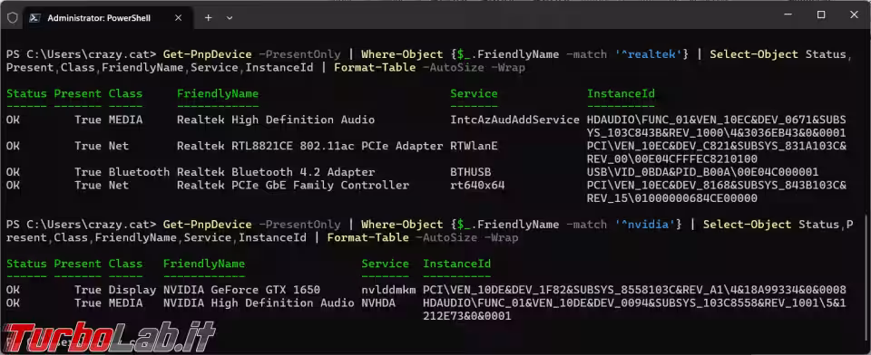Maximize the terminal window
The height and width of the screenshot is (355, 871).
point(821,15)
